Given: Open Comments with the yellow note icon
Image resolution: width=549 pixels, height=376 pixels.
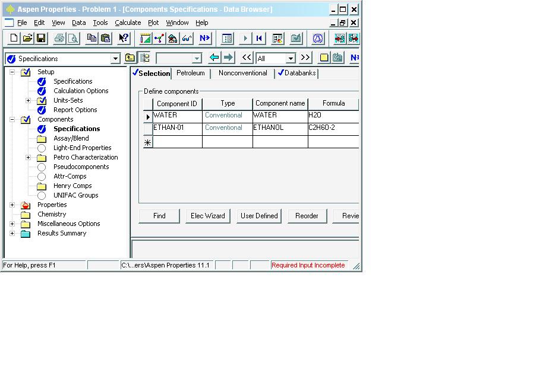Looking at the screenshot, I should [324, 58].
